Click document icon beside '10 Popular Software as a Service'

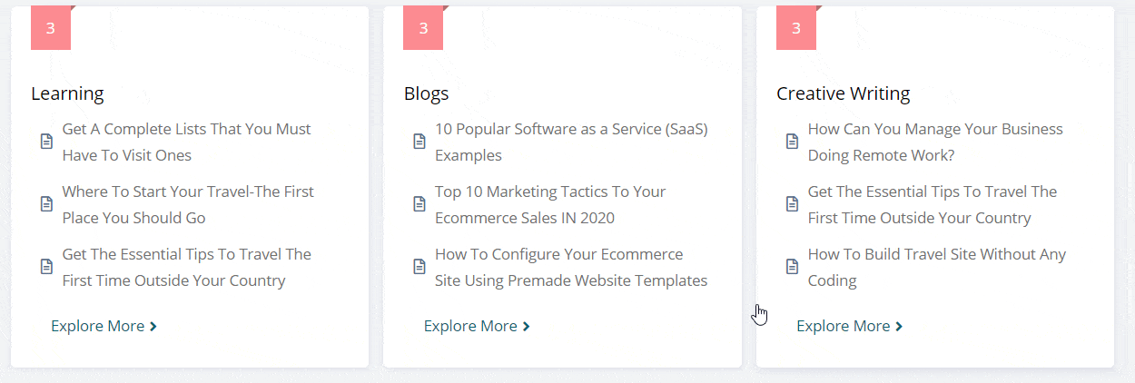[x=419, y=142]
